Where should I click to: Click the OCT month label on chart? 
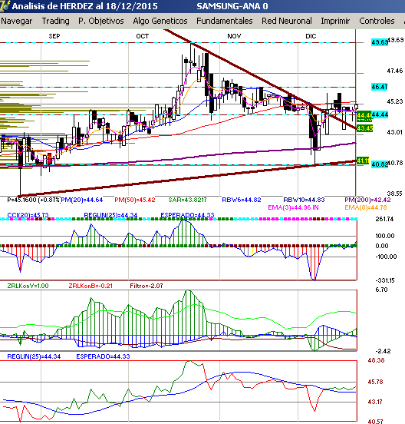(x=143, y=36)
